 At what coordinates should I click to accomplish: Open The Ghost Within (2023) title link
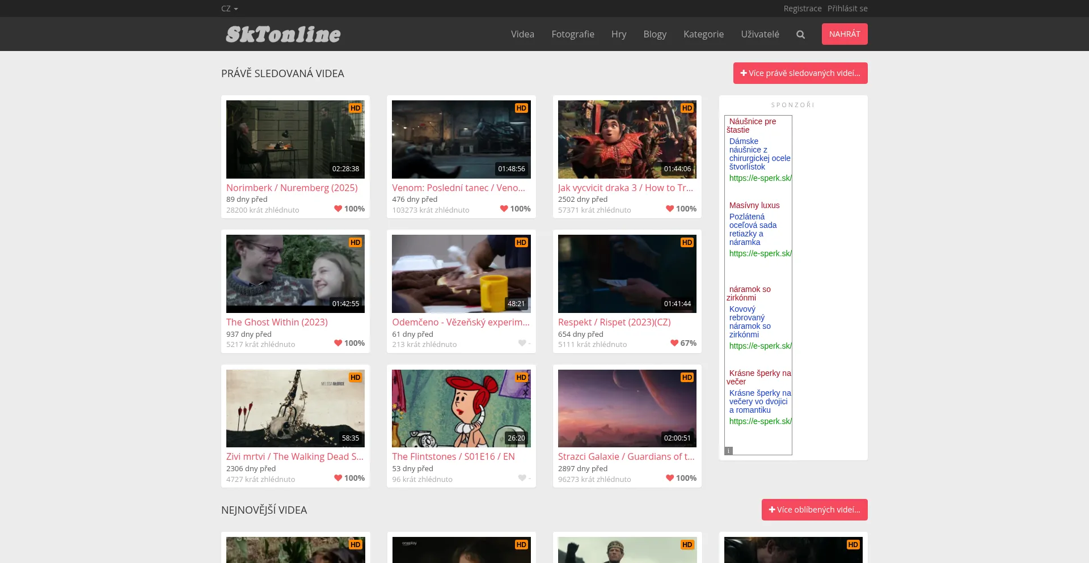pos(277,322)
